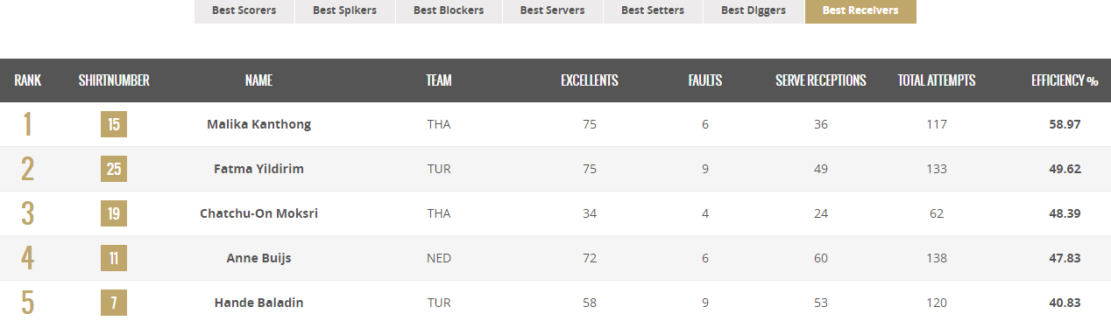Screen dimensions: 1111x321
Task: Show the Best Servers tab
Action: pyautogui.click(x=552, y=11)
